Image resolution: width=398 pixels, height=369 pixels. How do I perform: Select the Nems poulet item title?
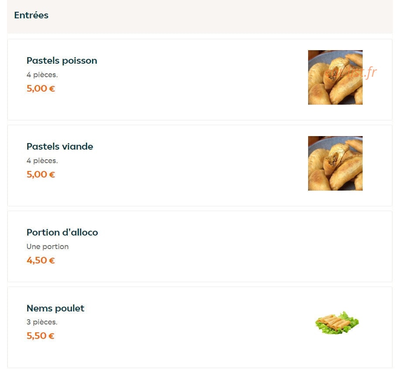55,308
